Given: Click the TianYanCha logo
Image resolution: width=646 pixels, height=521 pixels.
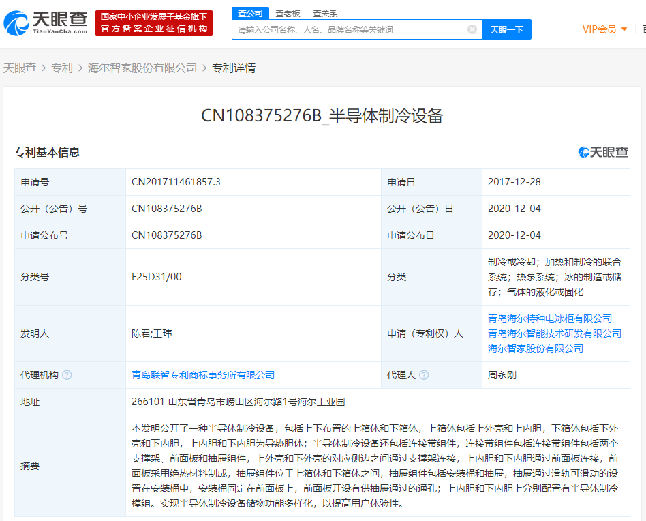Looking at the screenshot, I should point(46,23).
